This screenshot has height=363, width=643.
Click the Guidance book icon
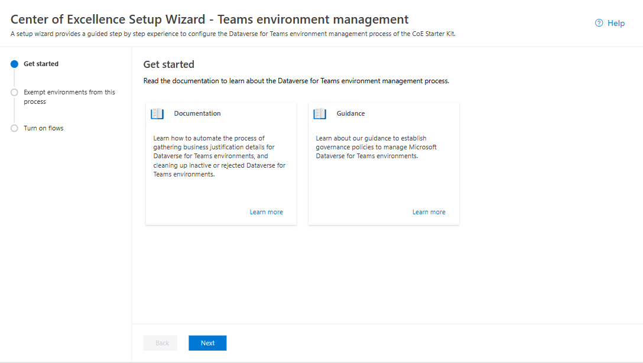pyautogui.click(x=320, y=113)
